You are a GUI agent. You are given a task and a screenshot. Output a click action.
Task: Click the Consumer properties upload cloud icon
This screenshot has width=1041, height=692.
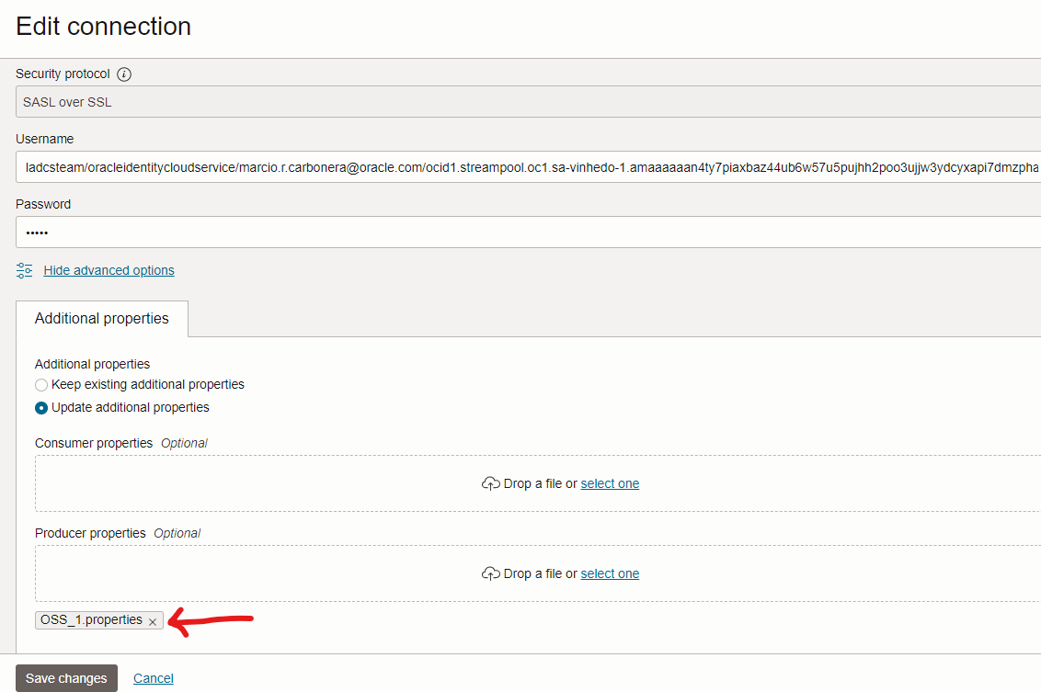pyautogui.click(x=491, y=483)
